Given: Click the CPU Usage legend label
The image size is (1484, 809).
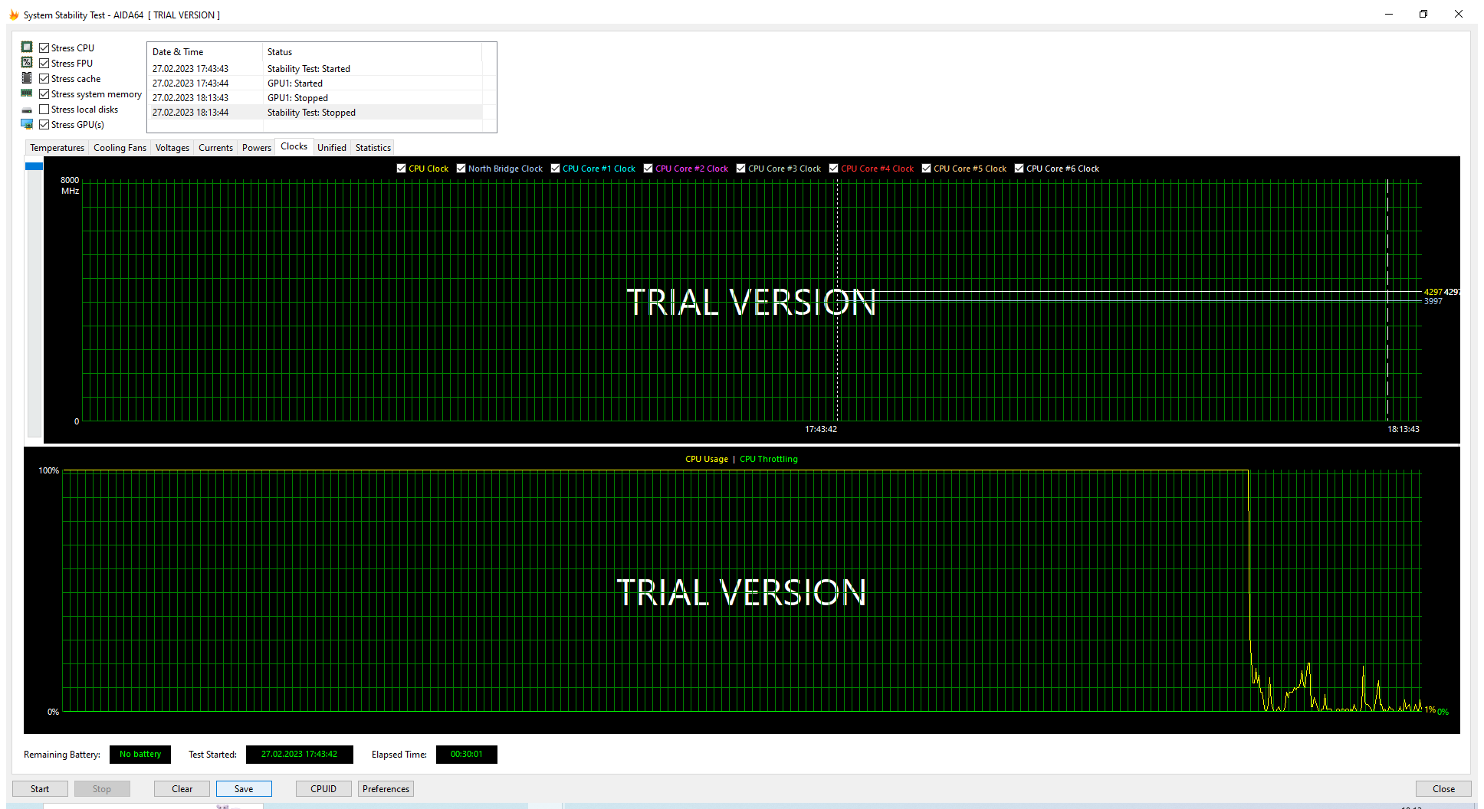Looking at the screenshot, I should coord(707,459).
